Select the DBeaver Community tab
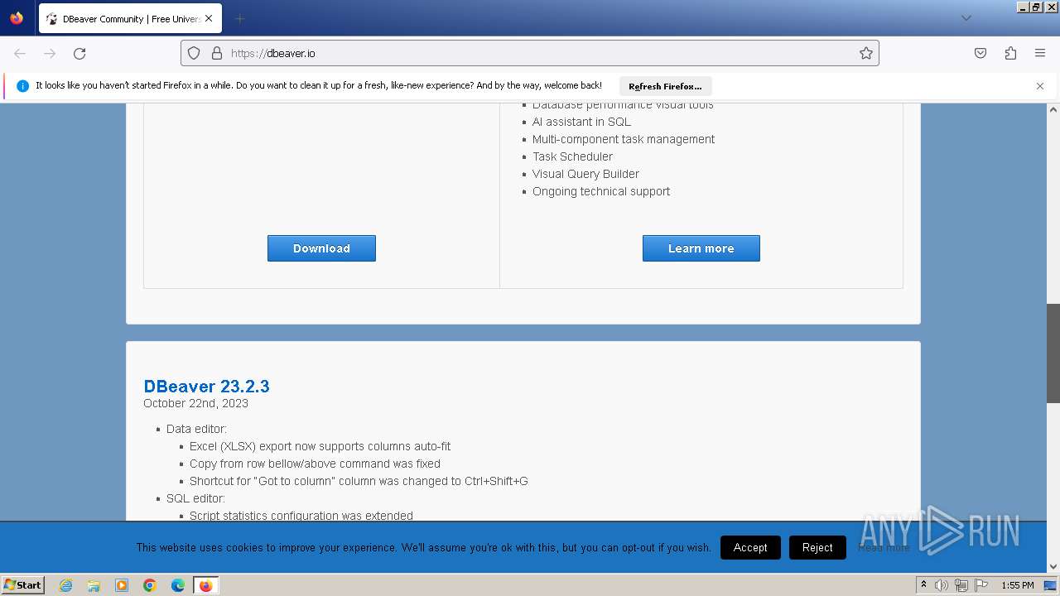This screenshot has width=1060, height=596. click(x=130, y=18)
